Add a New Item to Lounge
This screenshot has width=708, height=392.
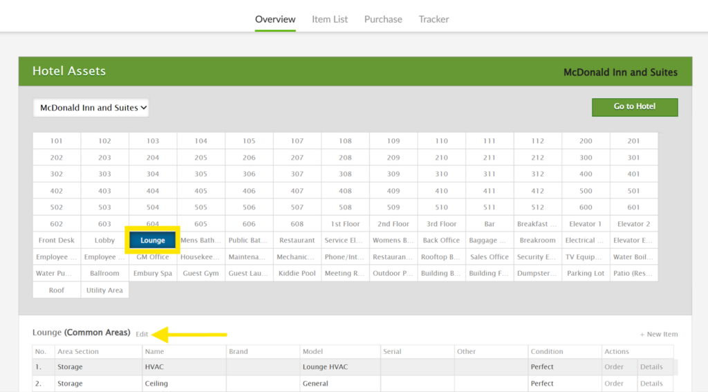658,334
